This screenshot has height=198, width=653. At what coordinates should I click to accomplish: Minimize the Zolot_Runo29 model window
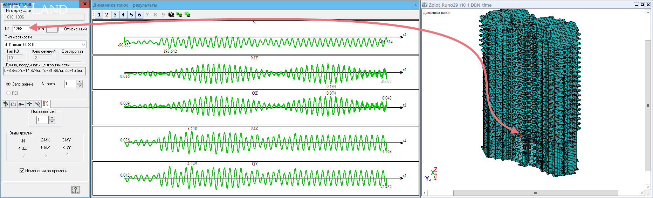[x=637, y=5]
